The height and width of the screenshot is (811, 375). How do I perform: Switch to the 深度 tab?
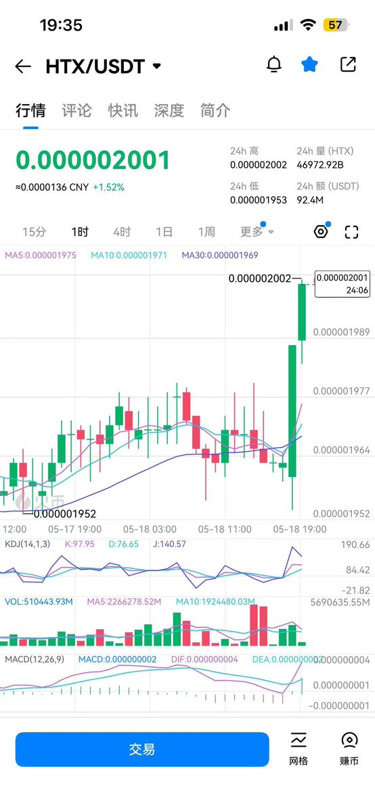point(169,110)
